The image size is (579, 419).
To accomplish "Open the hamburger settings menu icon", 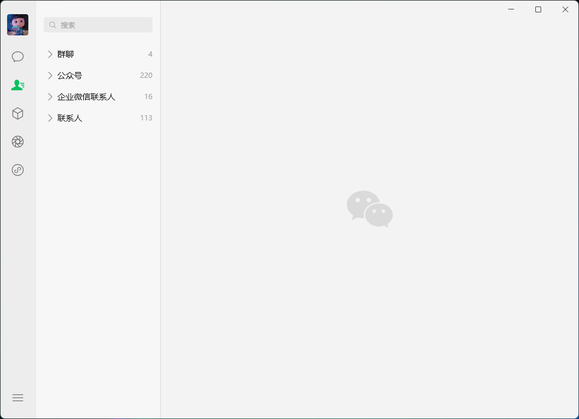I will 18,398.
